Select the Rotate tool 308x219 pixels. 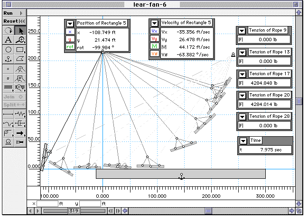click(8, 31)
